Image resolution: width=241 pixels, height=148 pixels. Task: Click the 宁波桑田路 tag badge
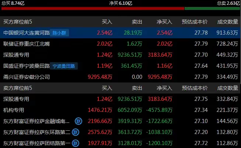click(x=64, y=66)
